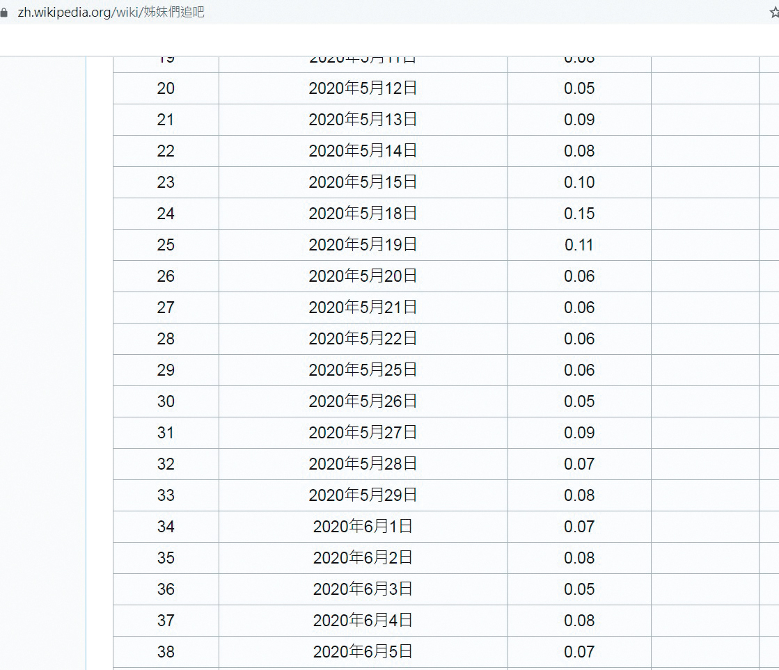The height and width of the screenshot is (670, 779).
Task: Click the rating value 0.15
Action: (579, 214)
